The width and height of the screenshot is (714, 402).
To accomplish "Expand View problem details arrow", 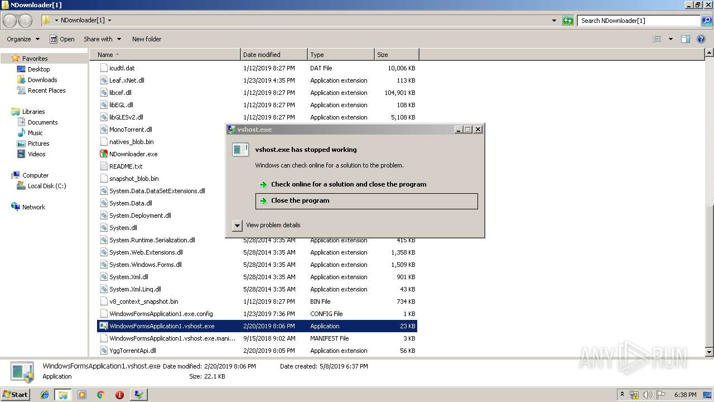I will tap(237, 226).
